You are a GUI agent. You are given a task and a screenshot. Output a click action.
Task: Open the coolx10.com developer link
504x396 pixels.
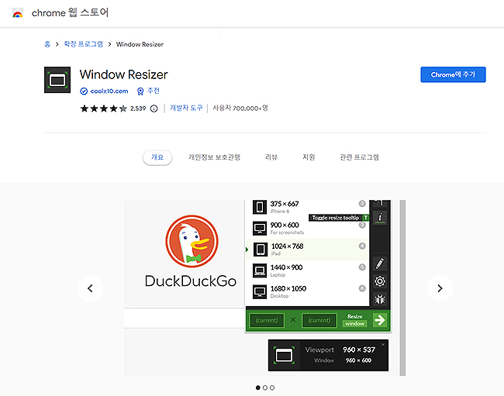click(109, 91)
